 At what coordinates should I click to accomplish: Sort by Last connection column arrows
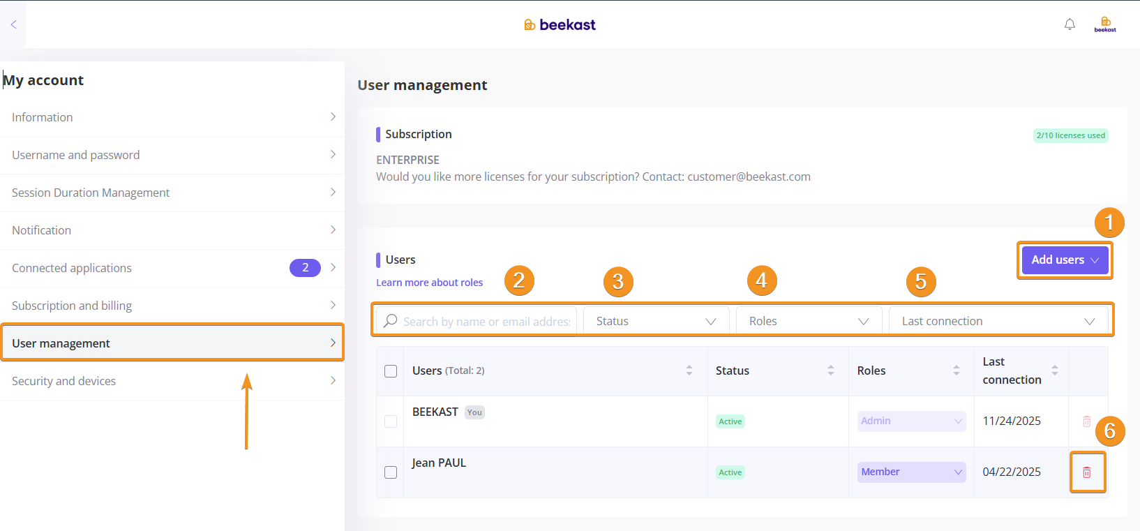[1054, 371]
